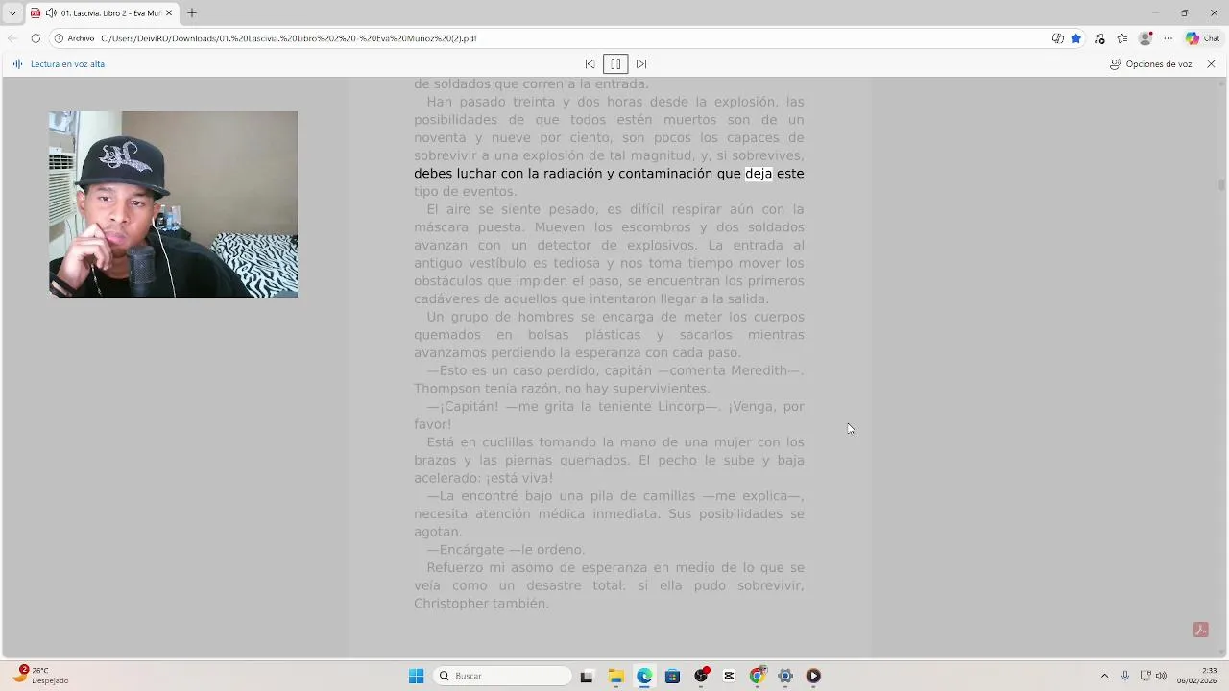
Task: Open Settings gear on the taskbar
Action: (785, 676)
